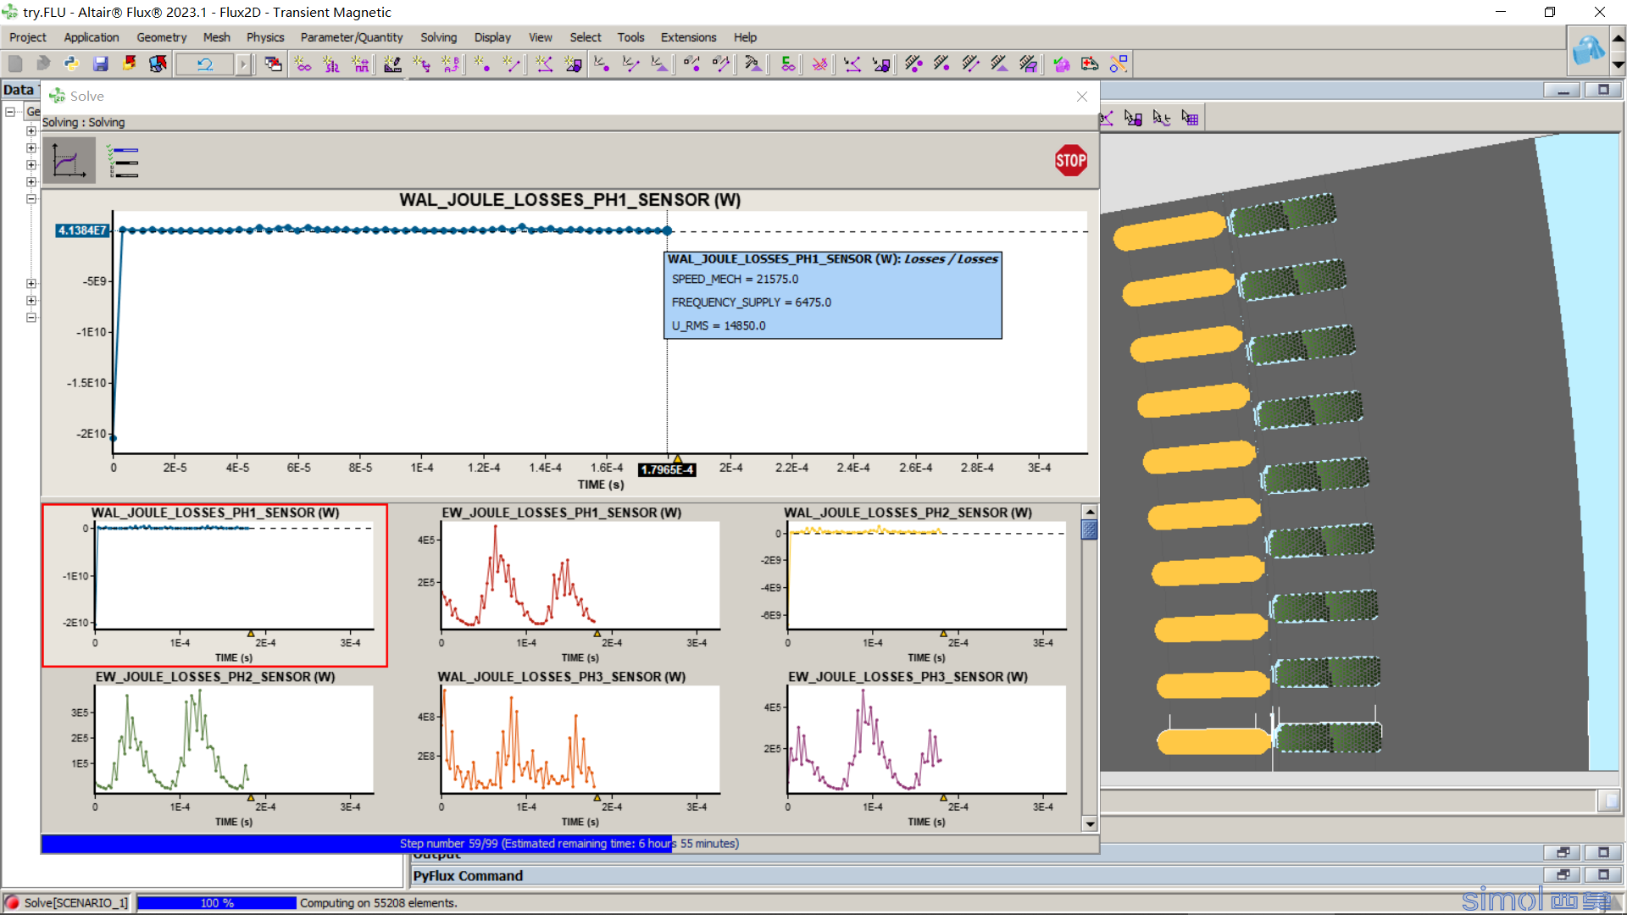Click the mesh line icon
Viewport: 1627px width, 915px height.
[630, 64]
